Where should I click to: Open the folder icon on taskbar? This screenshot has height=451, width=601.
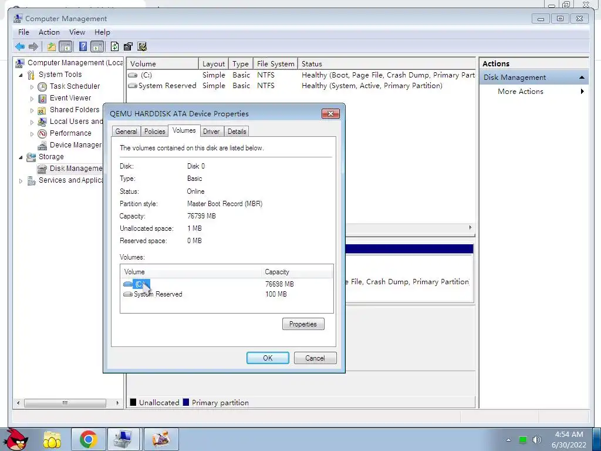pyautogui.click(x=52, y=439)
